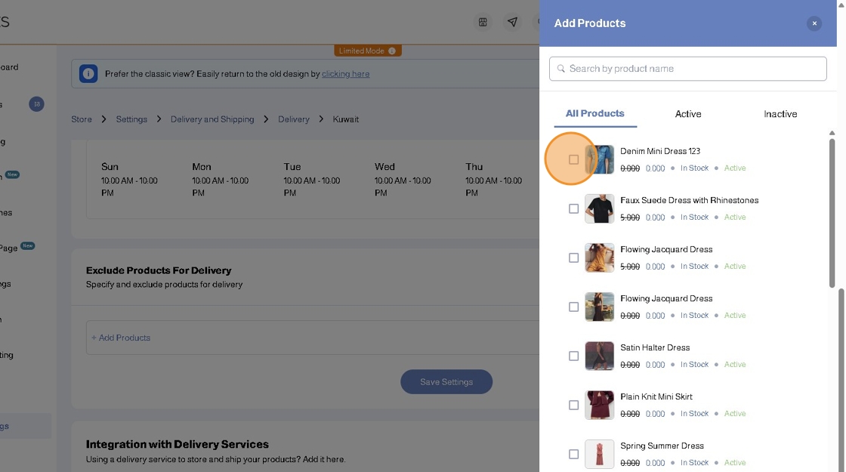846x472 pixels.
Task: Click the Spring Summer Dress thumbnail
Action: pyautogui.click(x=599, y=454)
